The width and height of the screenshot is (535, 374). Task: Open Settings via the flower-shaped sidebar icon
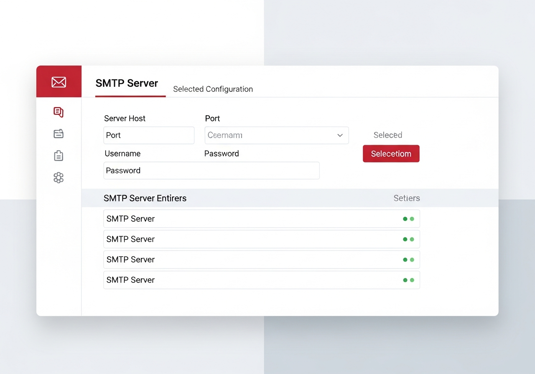coord(59,178)
